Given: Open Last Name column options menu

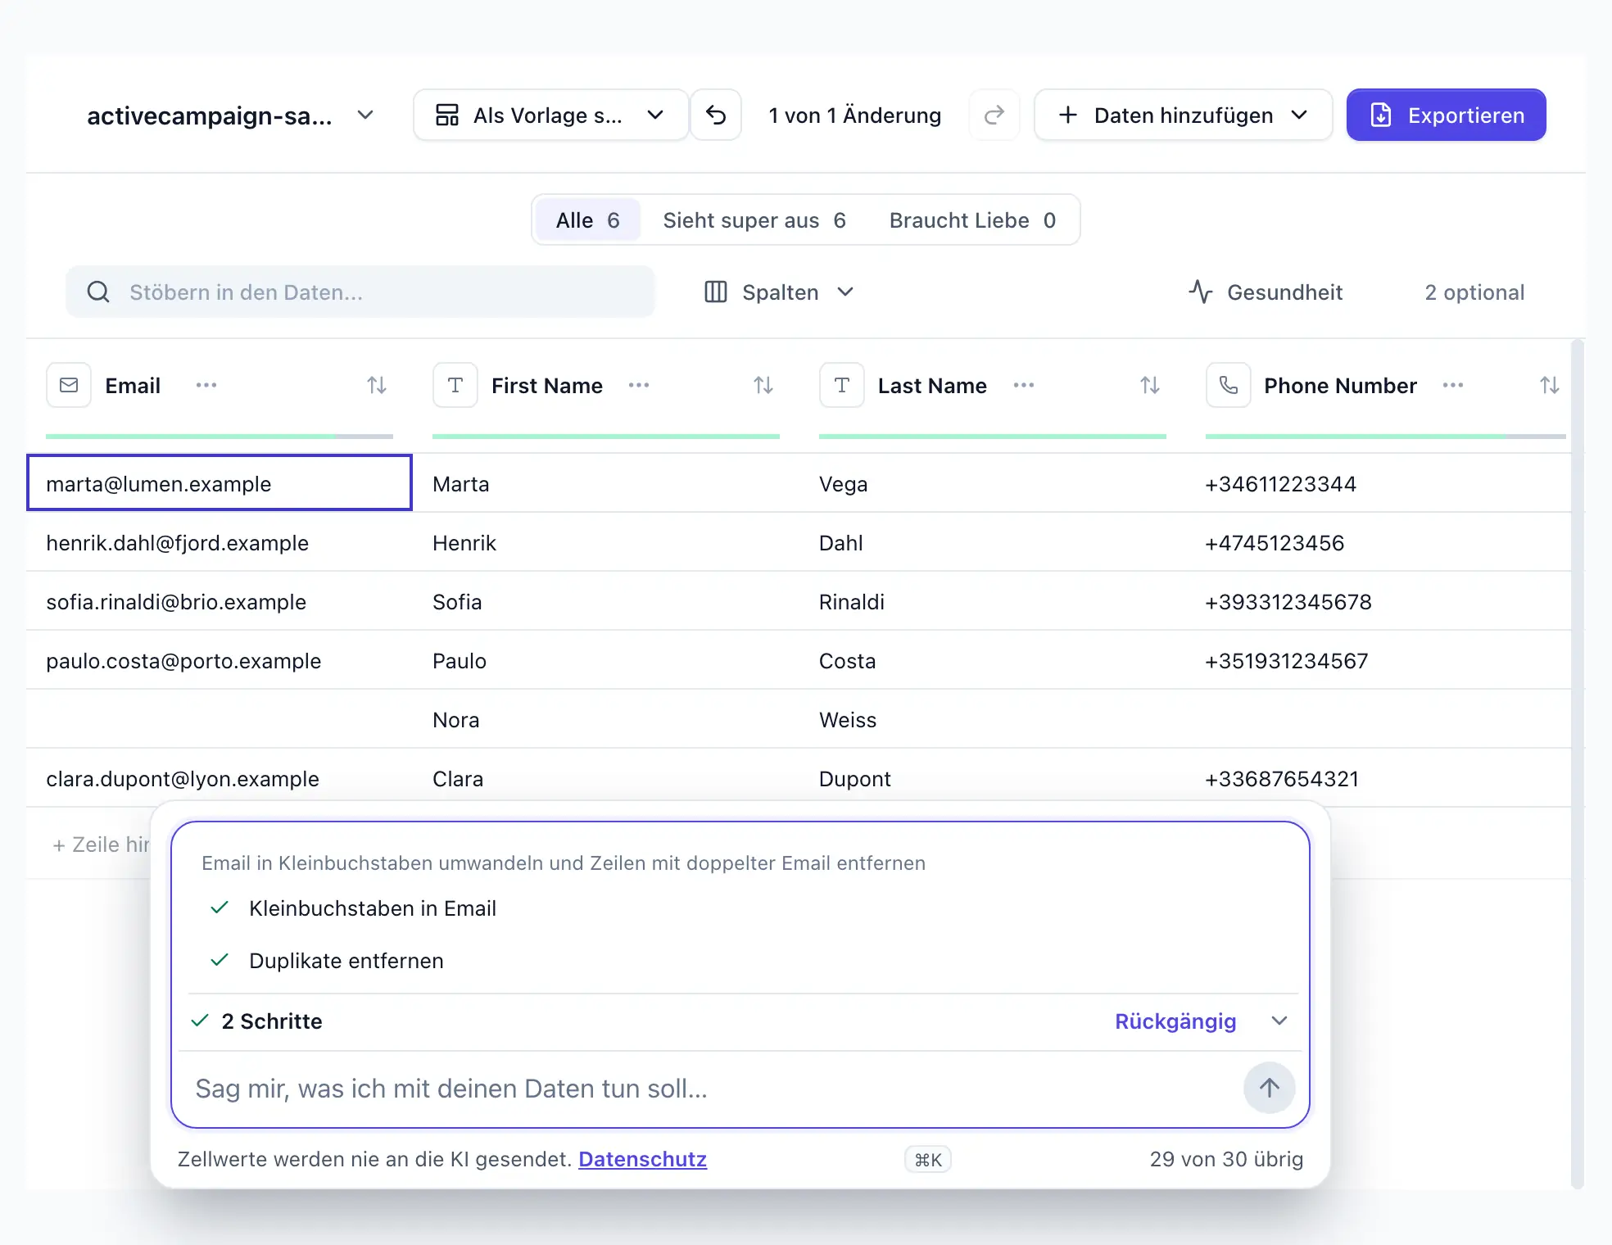Looking at the screenshot, I should [1024, 385].
